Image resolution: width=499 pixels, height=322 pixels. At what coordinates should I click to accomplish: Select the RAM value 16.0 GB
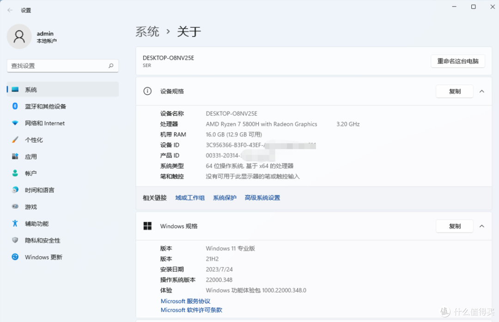tap(234, 134)
